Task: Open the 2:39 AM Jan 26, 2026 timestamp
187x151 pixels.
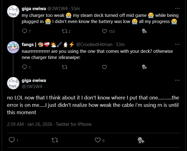Action: 29,124
